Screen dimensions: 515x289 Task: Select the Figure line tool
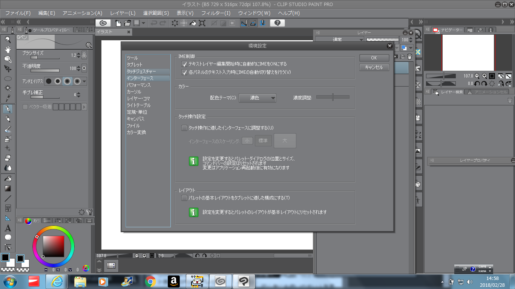point(8,198)
